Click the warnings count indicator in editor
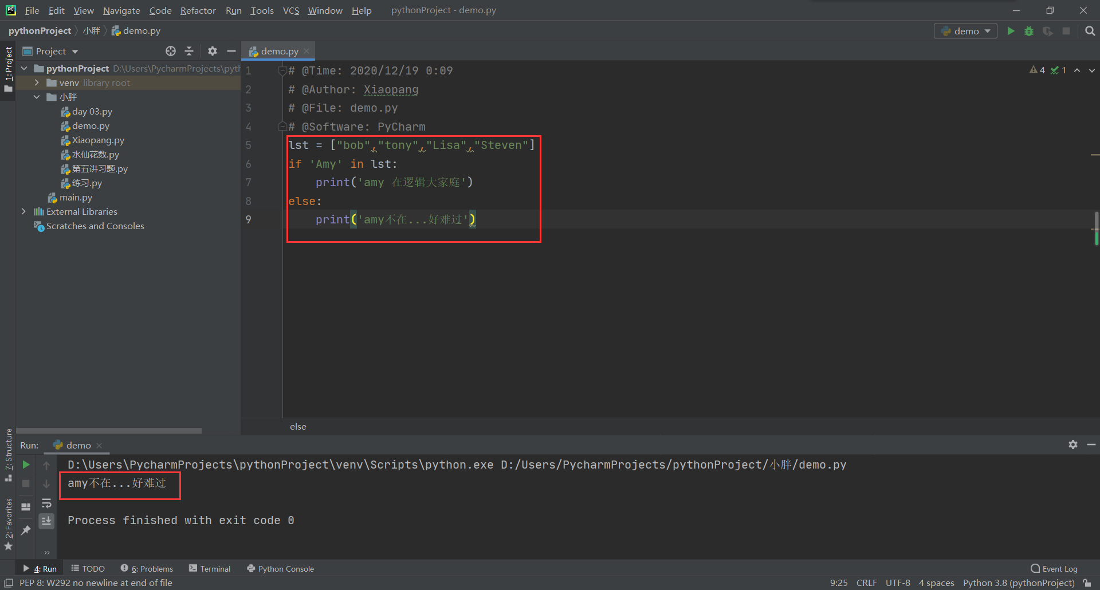This screenshot has width=1100, height=590. coord(1037,70)
